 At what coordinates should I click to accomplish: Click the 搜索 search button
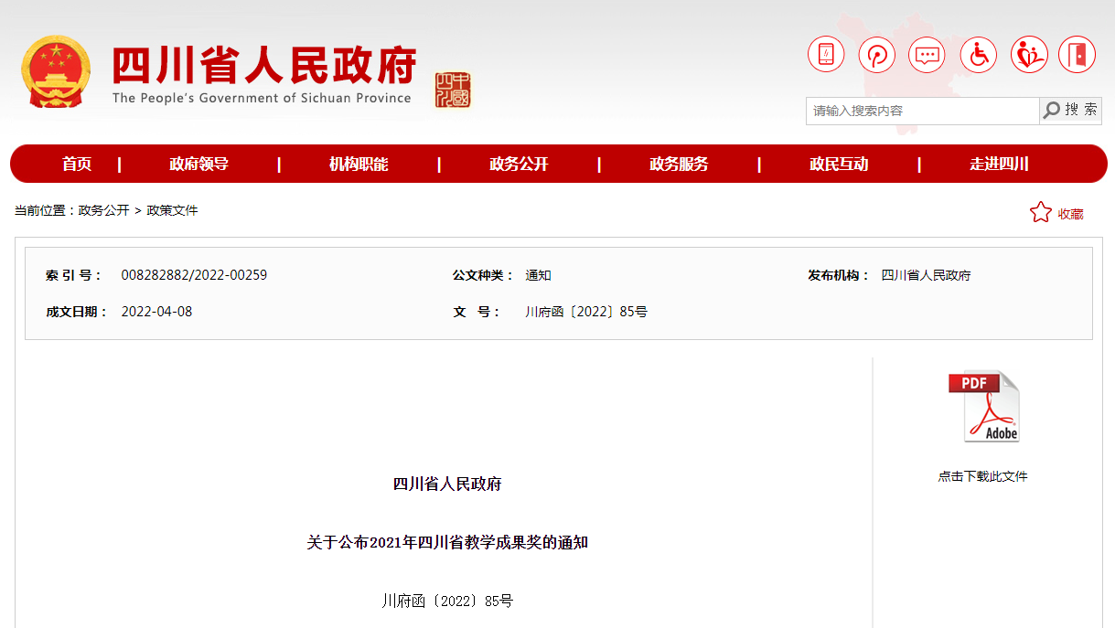tap(1071, 111)
